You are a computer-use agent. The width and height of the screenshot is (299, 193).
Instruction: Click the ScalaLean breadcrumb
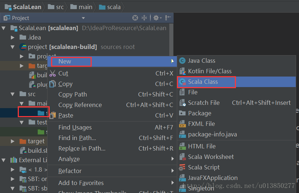23,7
